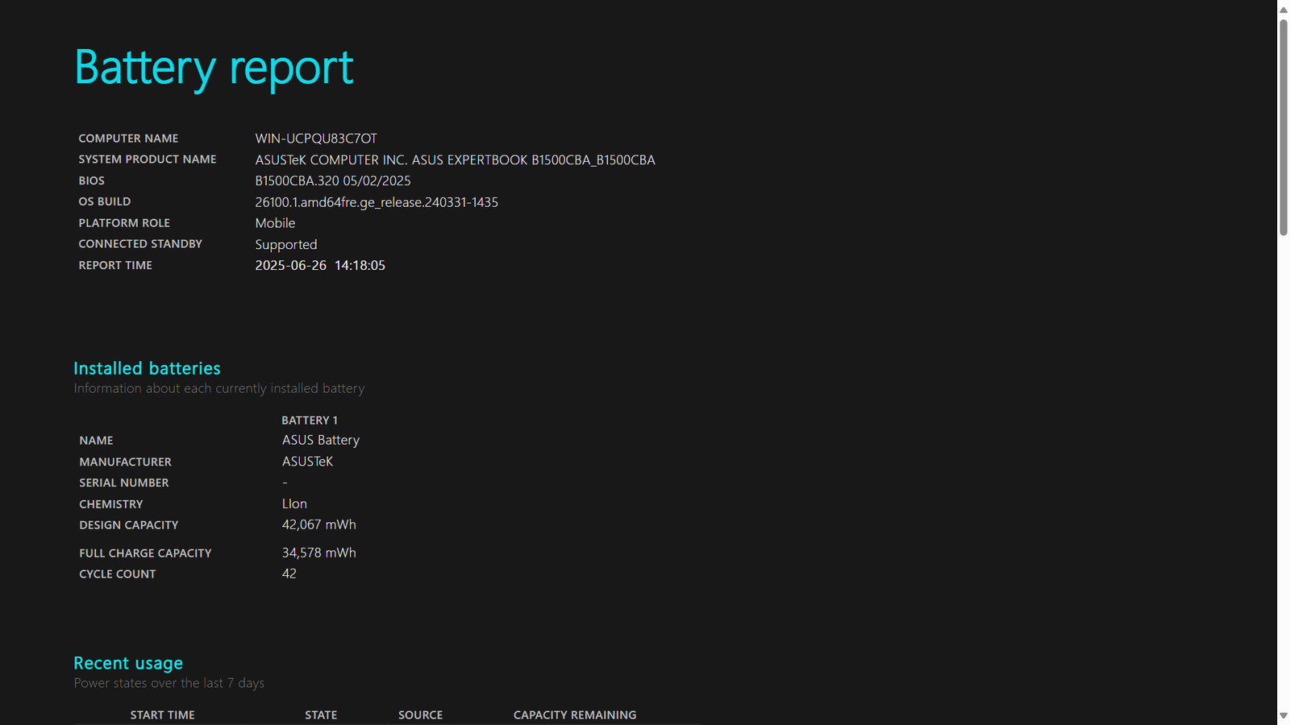The height and width of the screenshot is (725, 1290).
Task: Click the START TIME column header
Action: (162, 715)
